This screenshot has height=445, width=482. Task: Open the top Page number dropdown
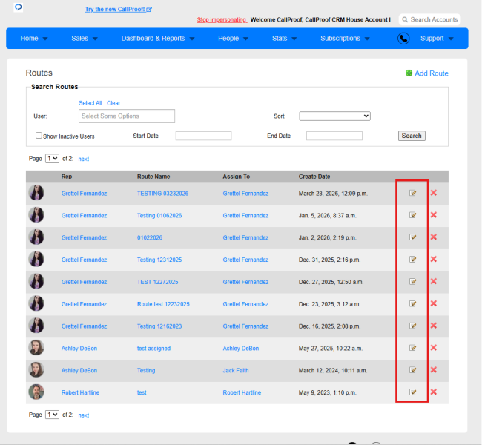(52, 159)
